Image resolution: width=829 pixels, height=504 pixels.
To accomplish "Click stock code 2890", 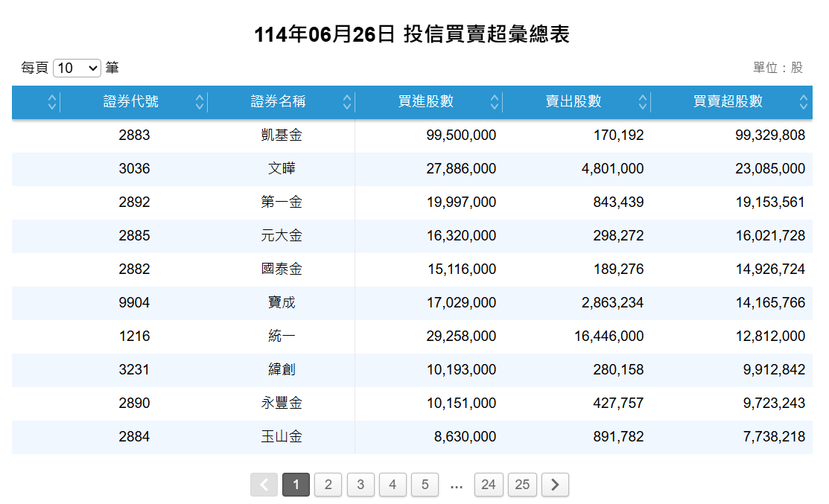I will (x=134, y=403).
